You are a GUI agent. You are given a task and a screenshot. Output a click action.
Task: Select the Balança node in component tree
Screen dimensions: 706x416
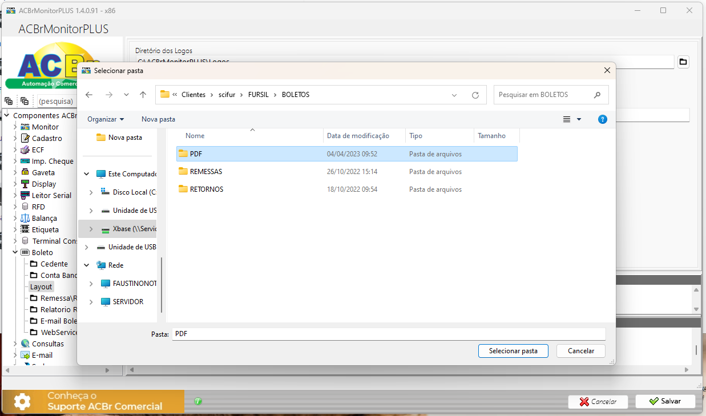pyautogui.click(x=45, y=218)
